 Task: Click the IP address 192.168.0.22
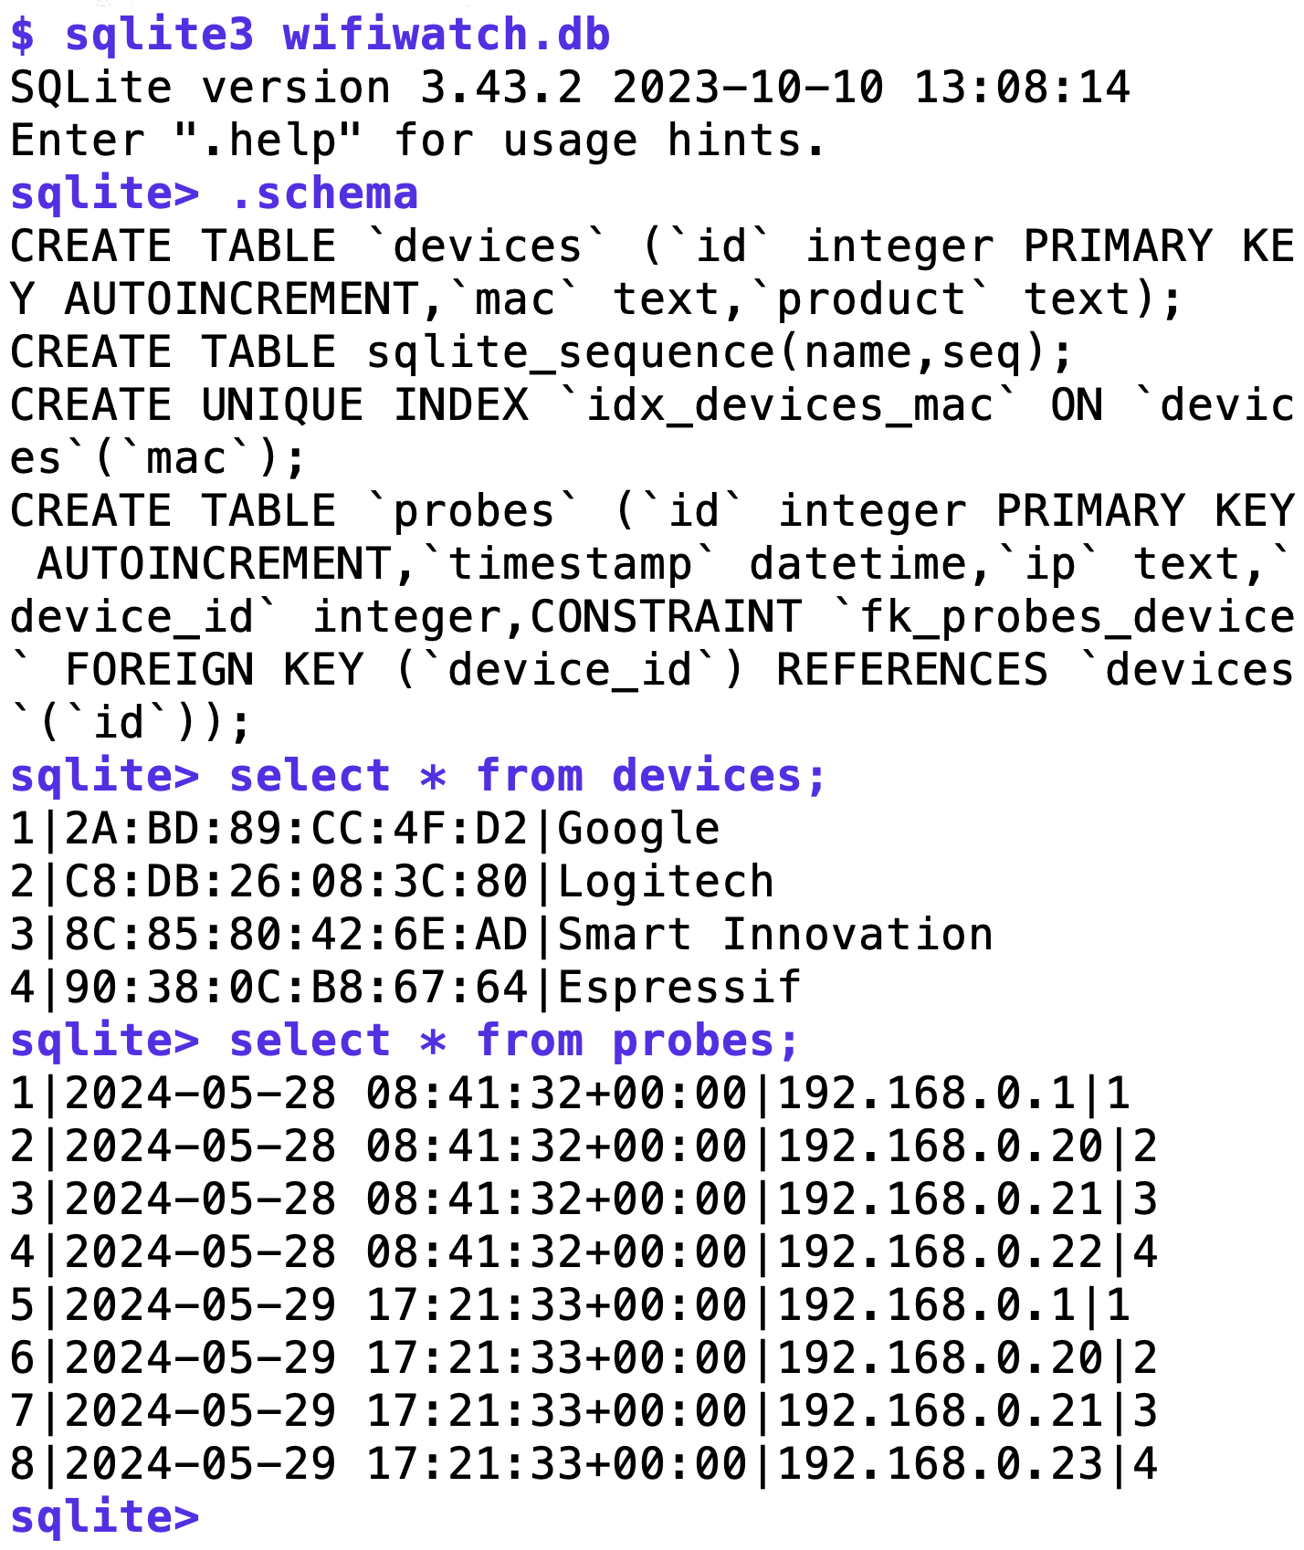pyautogui.click(x=941, y=1252)
